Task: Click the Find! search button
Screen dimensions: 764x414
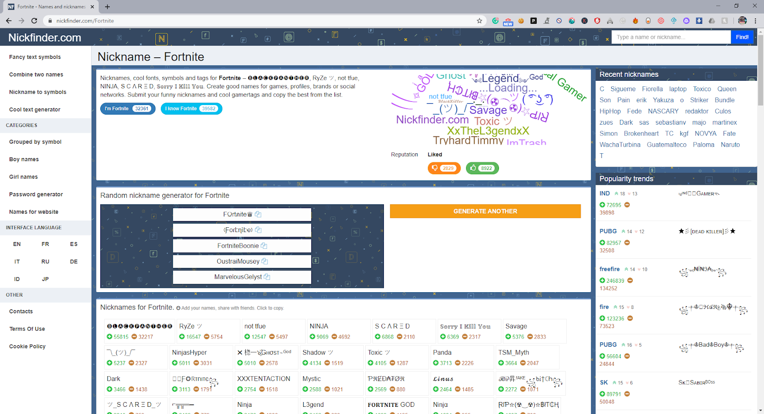Action: (742, 37)
